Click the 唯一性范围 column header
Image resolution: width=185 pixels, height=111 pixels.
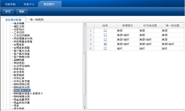click(173, 26)
